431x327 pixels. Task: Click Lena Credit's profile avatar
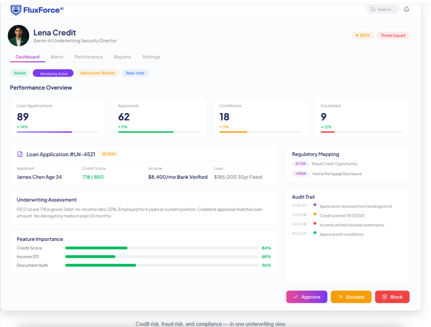click(19, 36)
